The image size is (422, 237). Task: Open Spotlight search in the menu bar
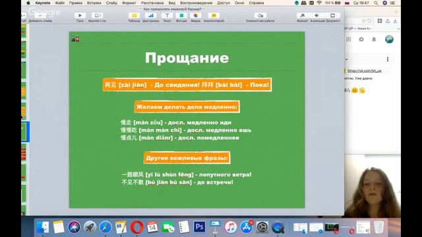pyautogui.click(x=376, y=3)
